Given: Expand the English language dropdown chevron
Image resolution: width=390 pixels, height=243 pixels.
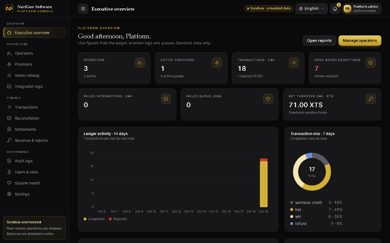Looking at the screenshot, I should (323, 9).
